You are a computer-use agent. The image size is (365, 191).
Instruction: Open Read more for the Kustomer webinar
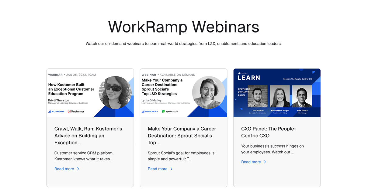(64, 169)
